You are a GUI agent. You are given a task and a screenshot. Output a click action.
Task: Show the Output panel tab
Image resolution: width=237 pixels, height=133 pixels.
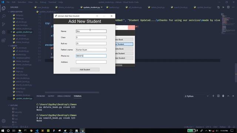(51, 96)
